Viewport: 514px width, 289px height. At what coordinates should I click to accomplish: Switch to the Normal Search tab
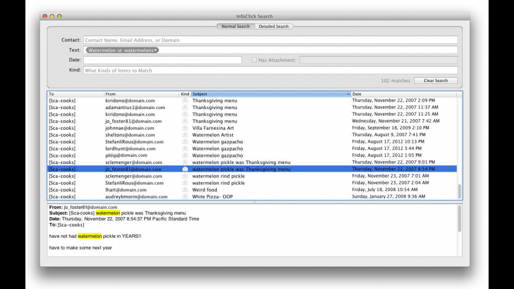click(235, 26)
